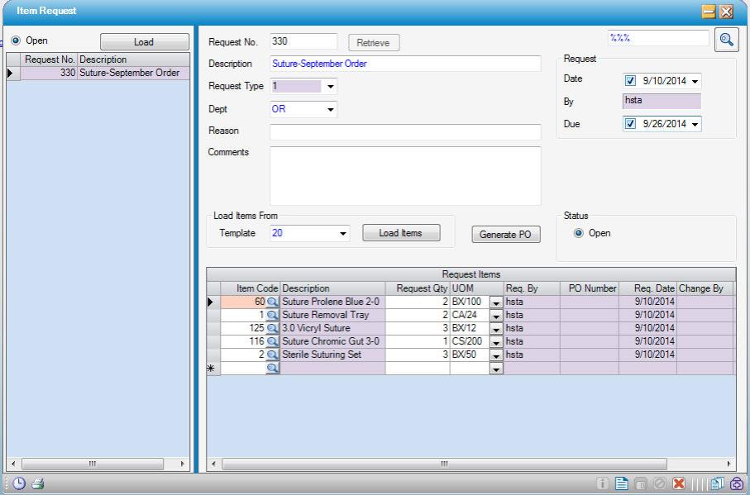Image resolution: width=750 pixels, height=495 pixels.
Task: Click into the Reason text field
Action: 405,131
